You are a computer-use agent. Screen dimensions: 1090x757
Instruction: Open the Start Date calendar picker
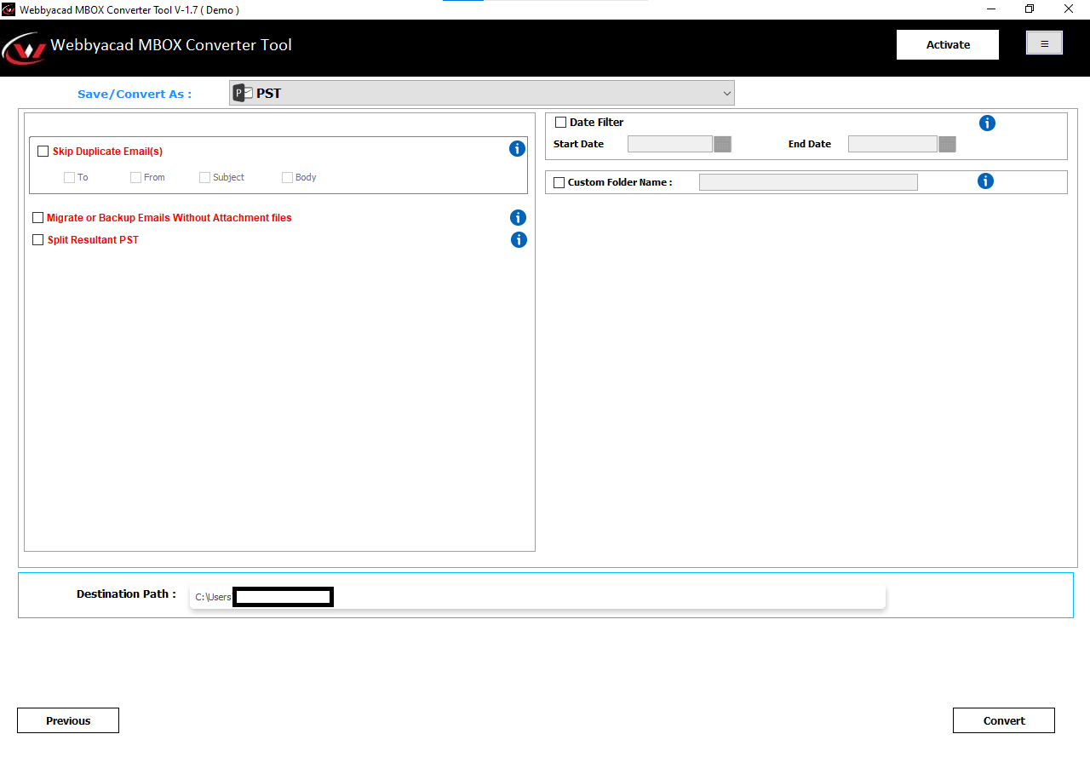[722, 144]
